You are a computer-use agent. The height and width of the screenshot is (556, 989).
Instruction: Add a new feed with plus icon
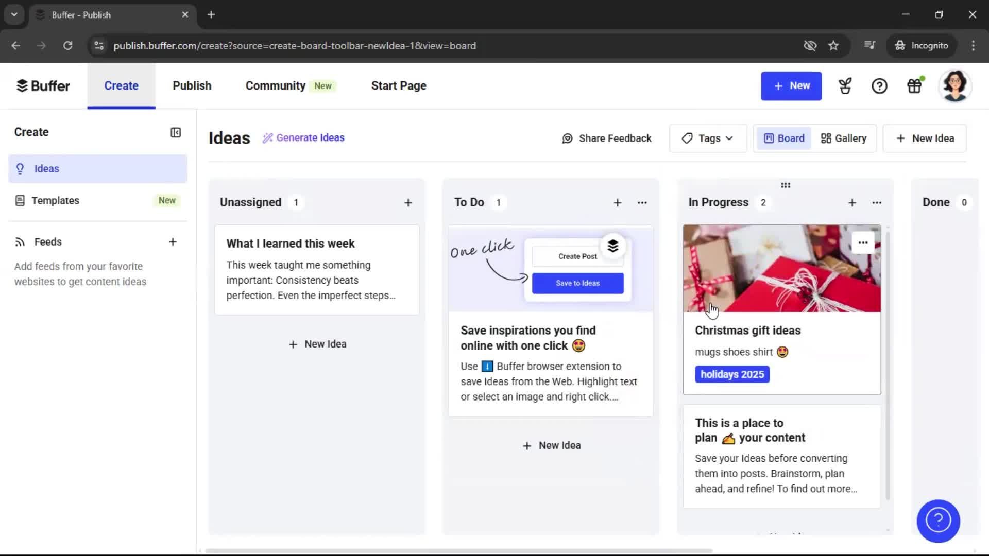point(173,241)
